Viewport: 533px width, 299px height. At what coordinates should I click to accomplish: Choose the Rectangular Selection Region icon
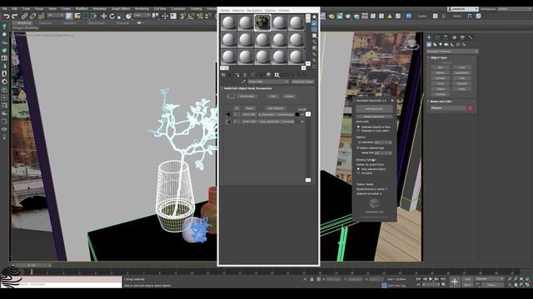85,16
